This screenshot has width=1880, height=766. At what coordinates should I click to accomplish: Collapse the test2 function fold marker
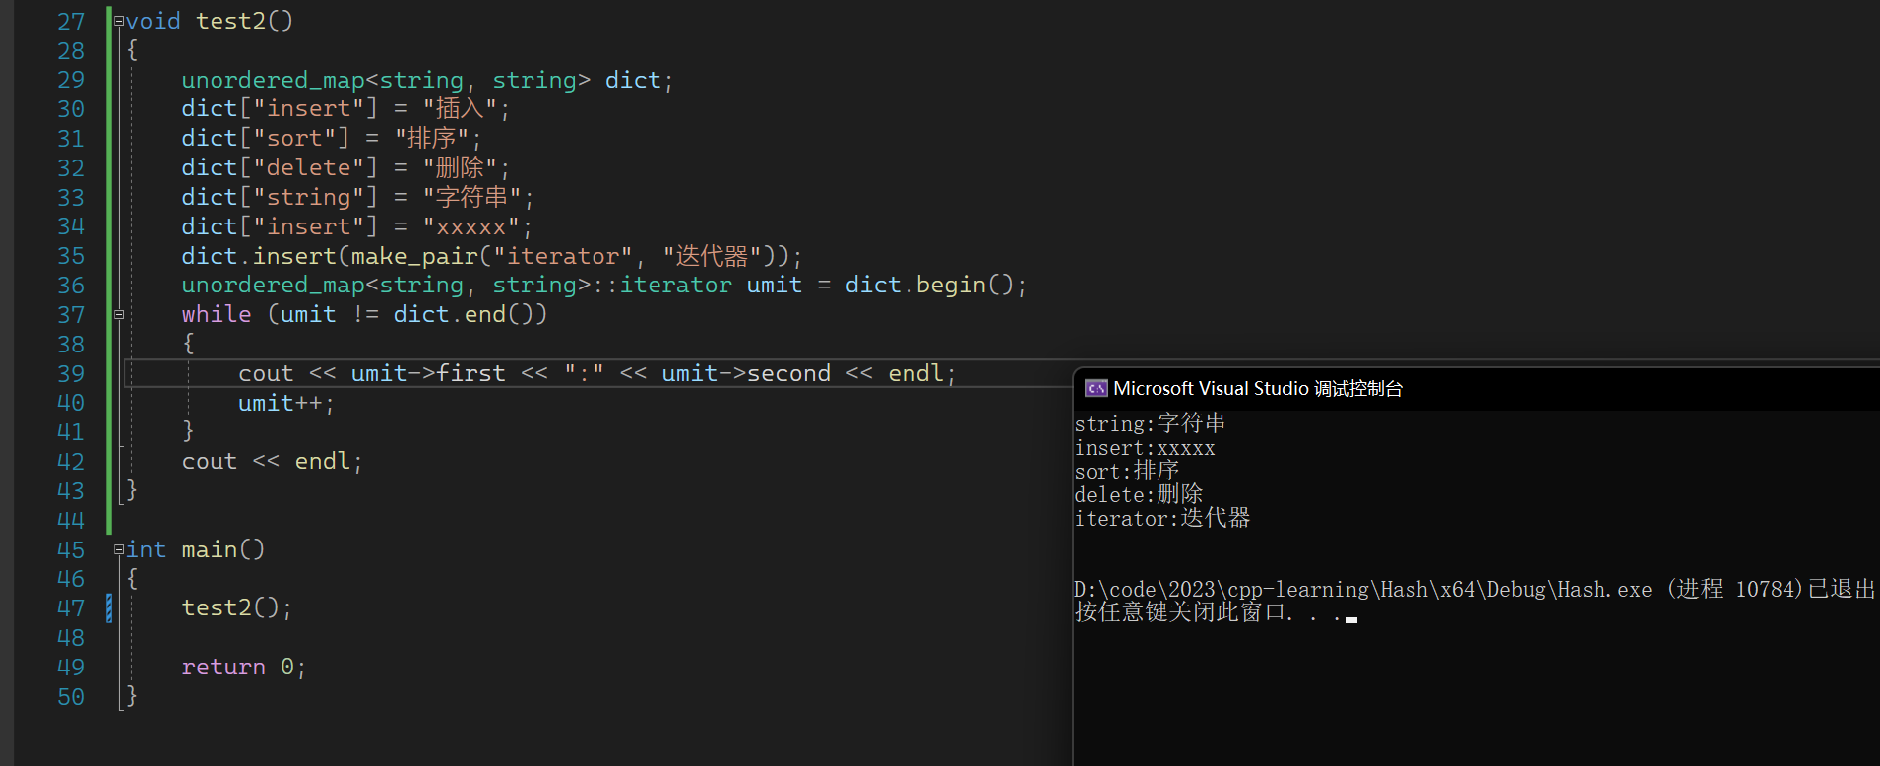coord(119,21)
